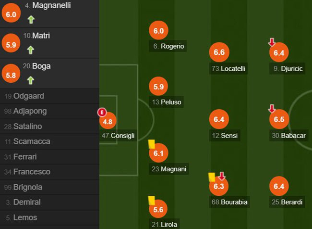Click Rogerio's 6.0 rating circle

coord(158,31)
